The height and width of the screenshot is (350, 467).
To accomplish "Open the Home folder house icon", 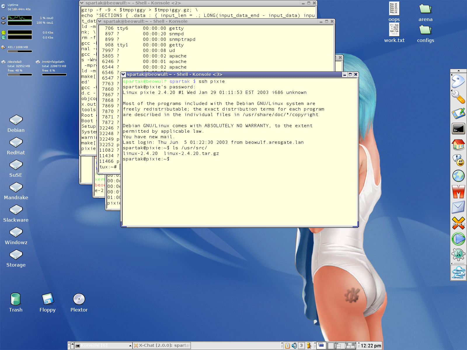I will click(458, 144).
